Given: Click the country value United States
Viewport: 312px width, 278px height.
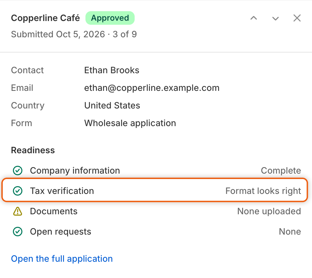Looking at the screenshot, I should pos(112,105).
